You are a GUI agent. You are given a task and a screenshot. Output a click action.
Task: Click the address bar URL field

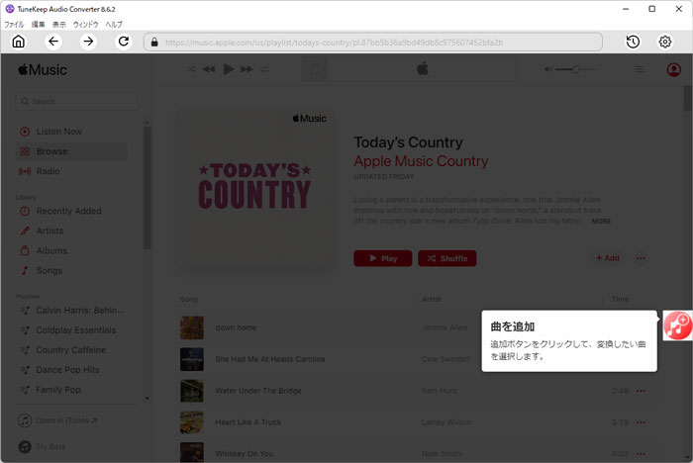[373, 42]
